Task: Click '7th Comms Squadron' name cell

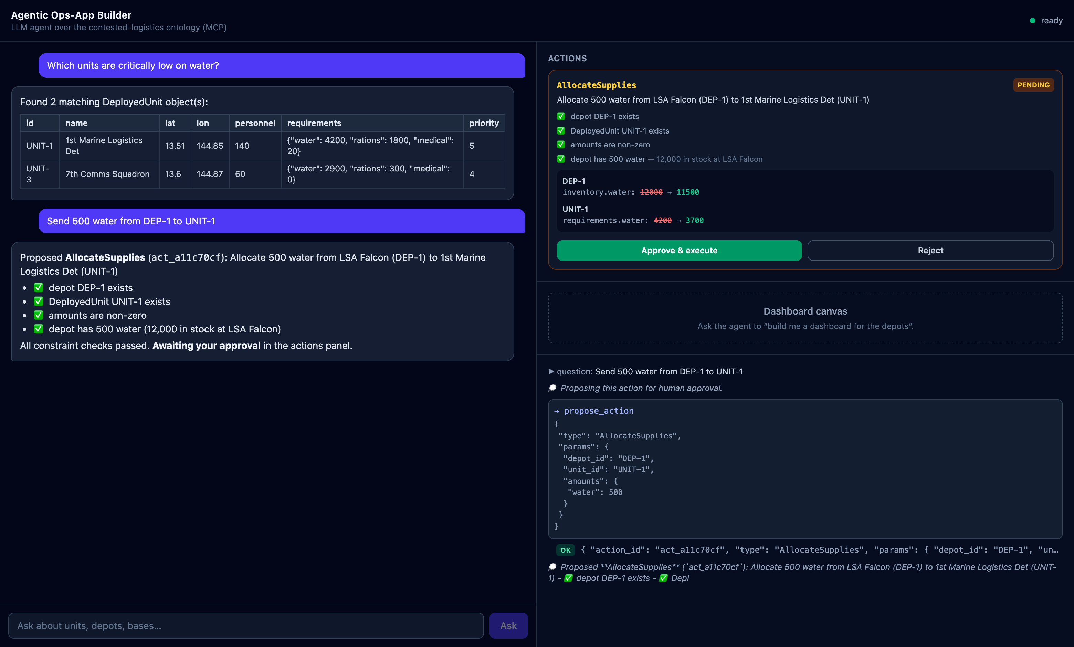Action: pos(109,174)
